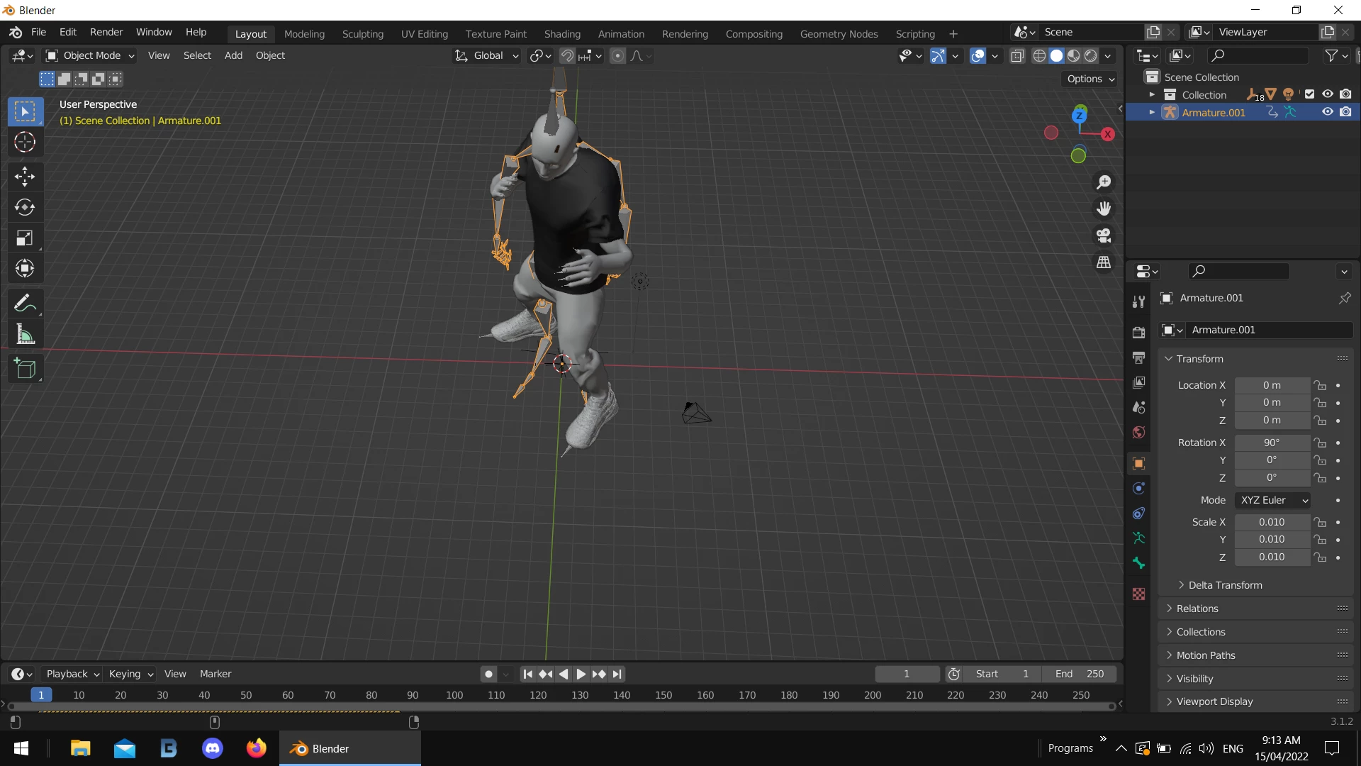Open the Object Mode dropdown
The image size is (1361, 766).
[90, 55]
